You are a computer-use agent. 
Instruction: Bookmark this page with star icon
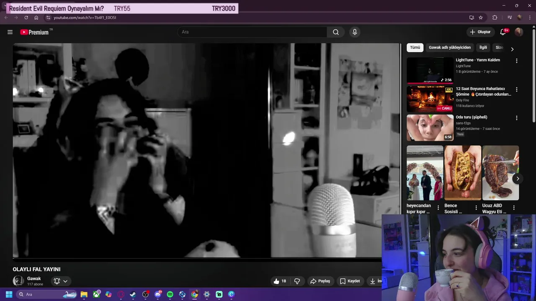click(x=481, y=18)
